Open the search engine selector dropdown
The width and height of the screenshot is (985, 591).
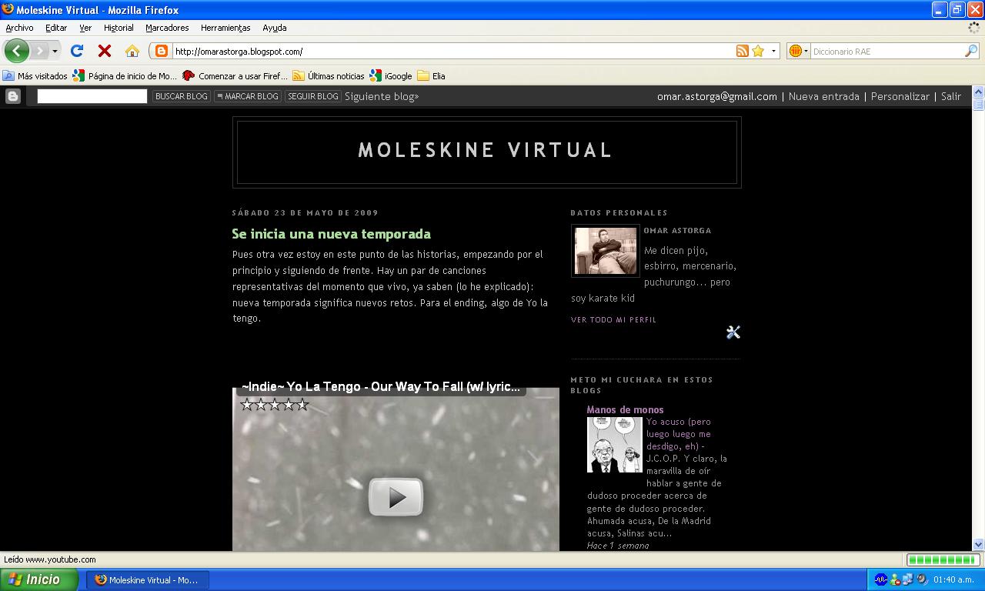[798, 51]
